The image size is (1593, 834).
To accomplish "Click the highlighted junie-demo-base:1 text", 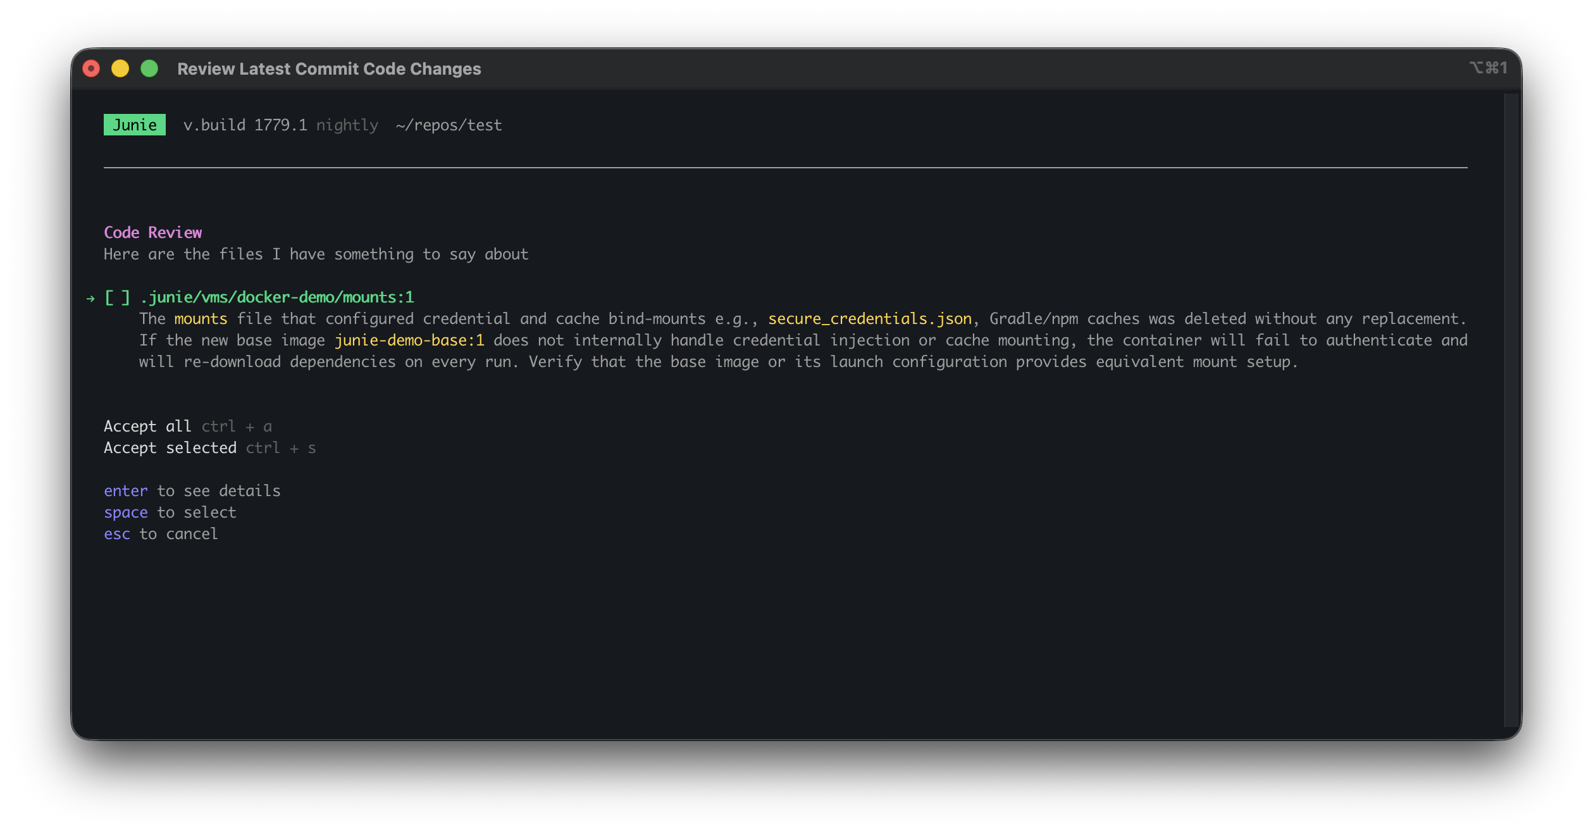I will [409, 340].
